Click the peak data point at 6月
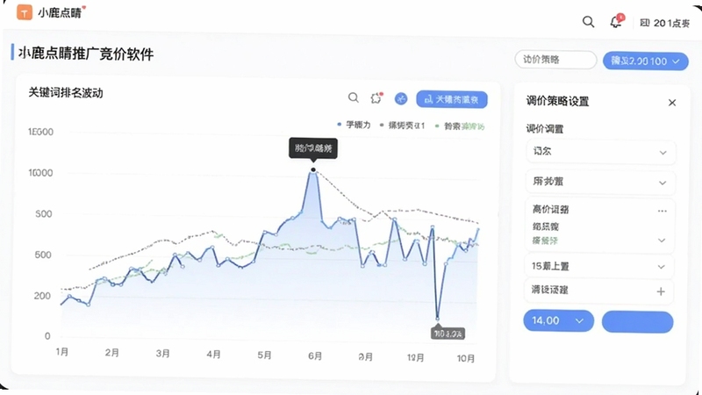The height and width of the screenshot is (395, 702). pyautogui.click(x=313, y=169)
